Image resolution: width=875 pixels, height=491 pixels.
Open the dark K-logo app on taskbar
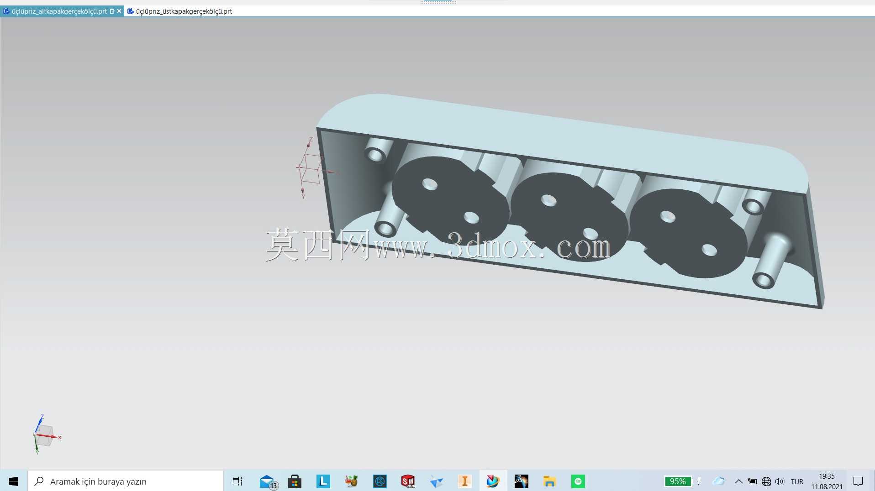coord(380,481)
